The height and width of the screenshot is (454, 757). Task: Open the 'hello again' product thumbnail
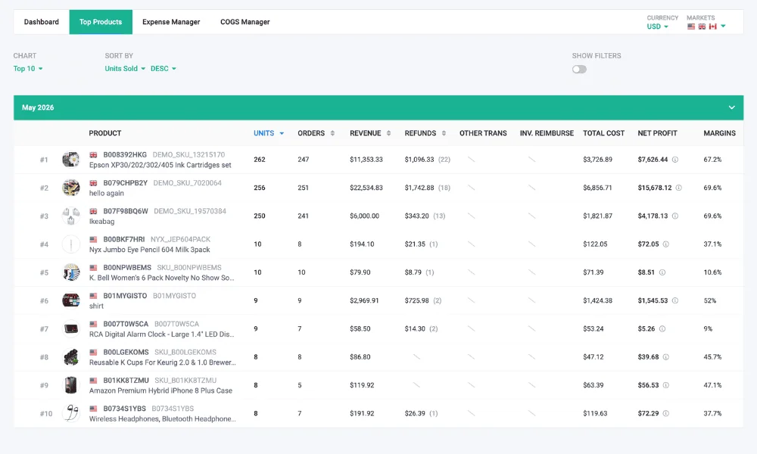[71, 188]
